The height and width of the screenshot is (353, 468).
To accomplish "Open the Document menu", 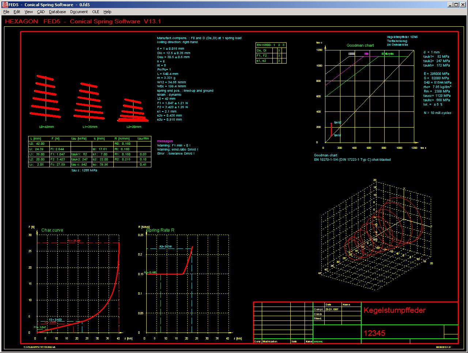I will point(79,12).
